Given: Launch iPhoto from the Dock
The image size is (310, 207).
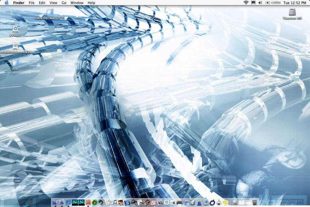Looking at the screenshot, I should [121, 202].
